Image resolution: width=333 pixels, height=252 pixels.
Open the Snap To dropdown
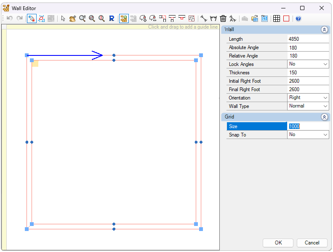(x=308, y=134)
